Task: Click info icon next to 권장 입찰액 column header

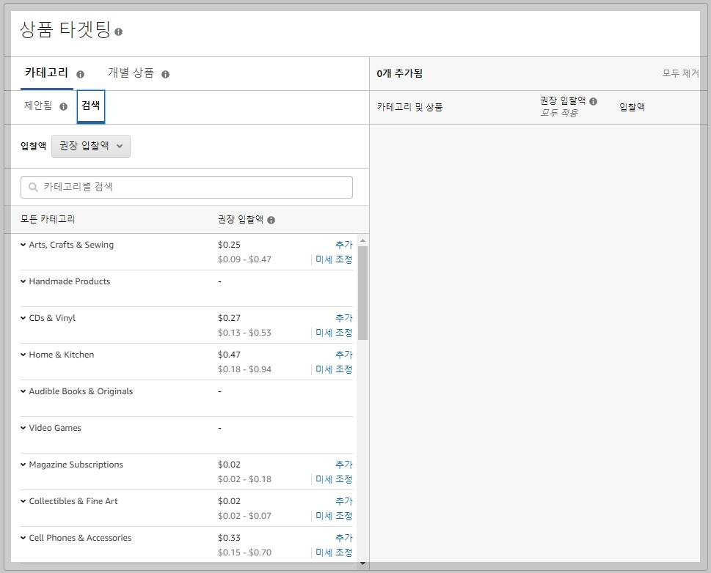Action: pos(271,220)
